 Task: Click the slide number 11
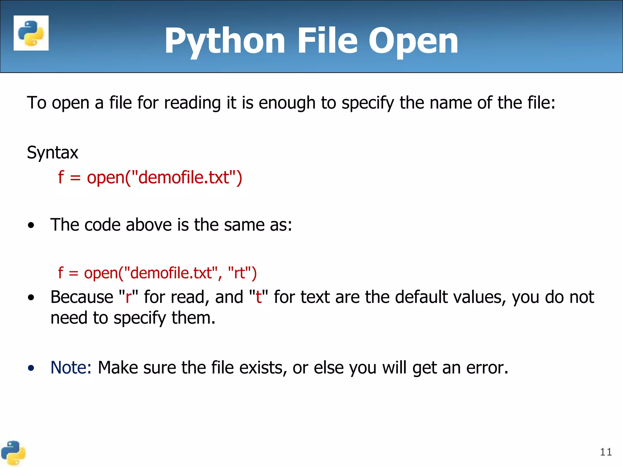point(606,452)
